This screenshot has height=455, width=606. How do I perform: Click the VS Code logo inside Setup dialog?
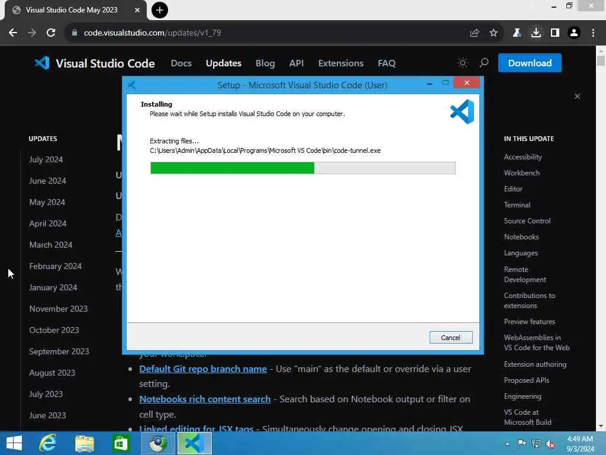tap(462, 111)
